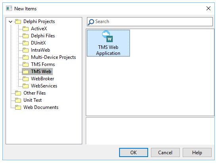Click the Cancel button
Image resolution: width=218 pixels, height=163 pixels.
(165, 153)
